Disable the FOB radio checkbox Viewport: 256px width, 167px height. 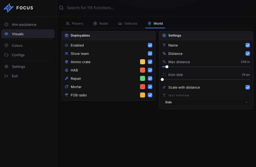coord(150,95)
